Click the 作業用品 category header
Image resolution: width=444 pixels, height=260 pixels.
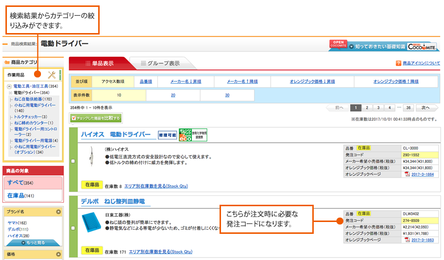pyautogui.click(x=33, y=75)
